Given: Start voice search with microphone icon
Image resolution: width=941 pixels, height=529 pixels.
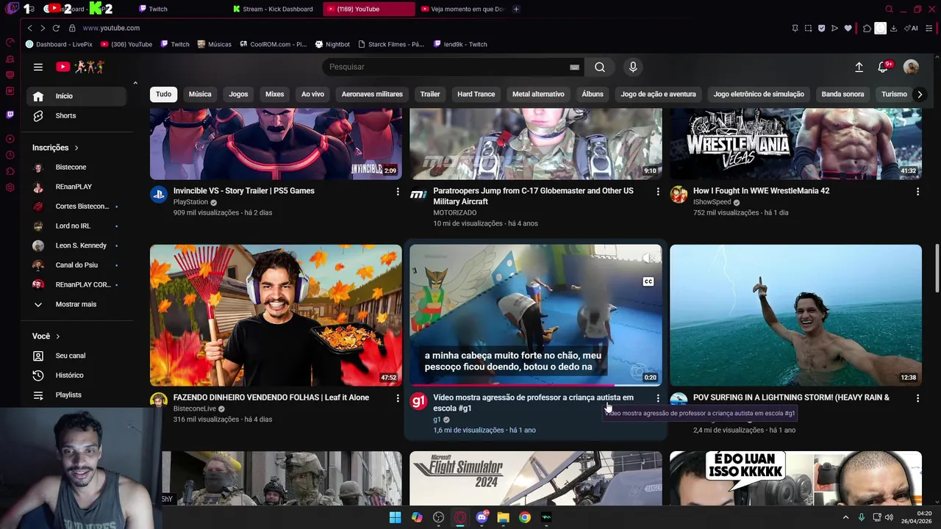Looking at the screenshot, I should point(633,67).
